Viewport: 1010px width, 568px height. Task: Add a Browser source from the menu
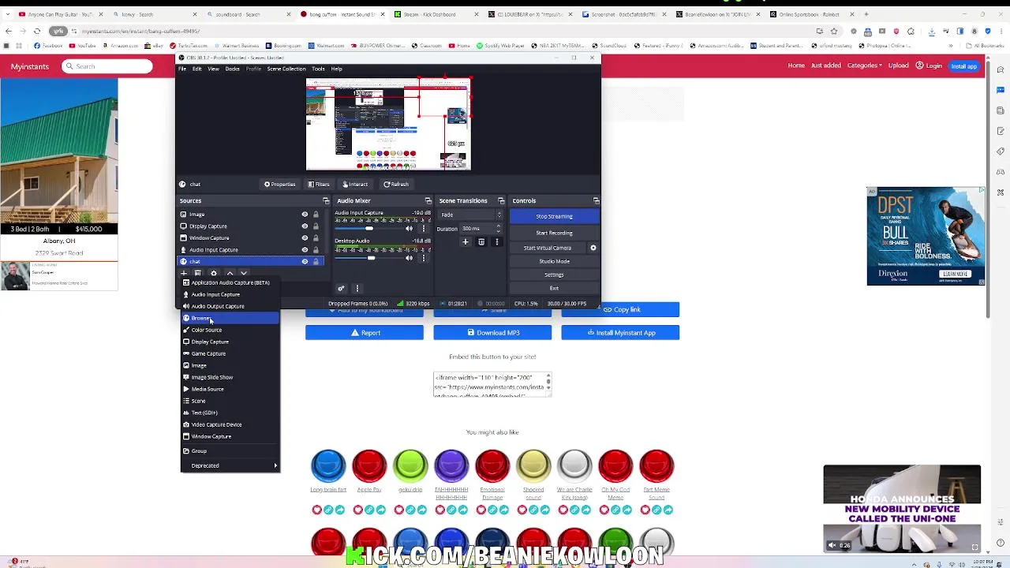[x=230, y=318]
